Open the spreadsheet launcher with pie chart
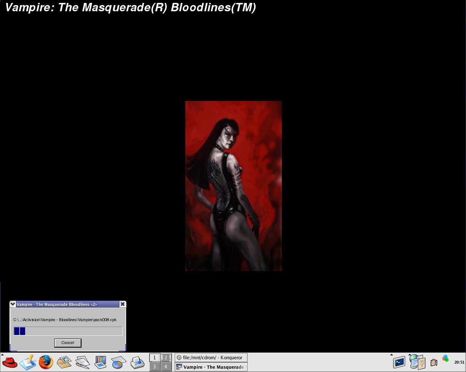466x372 pixels. click(119, 362)
